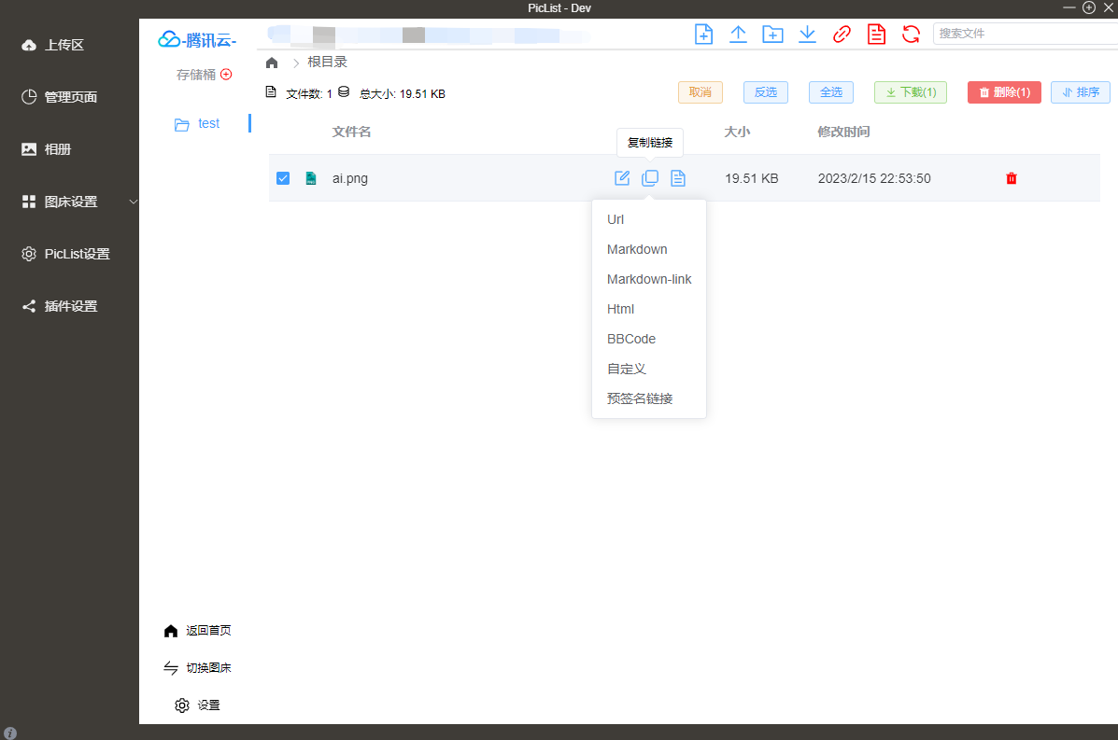
Task: Click the upload arrow icon in toolbar
Action: [x=738, y=35]
